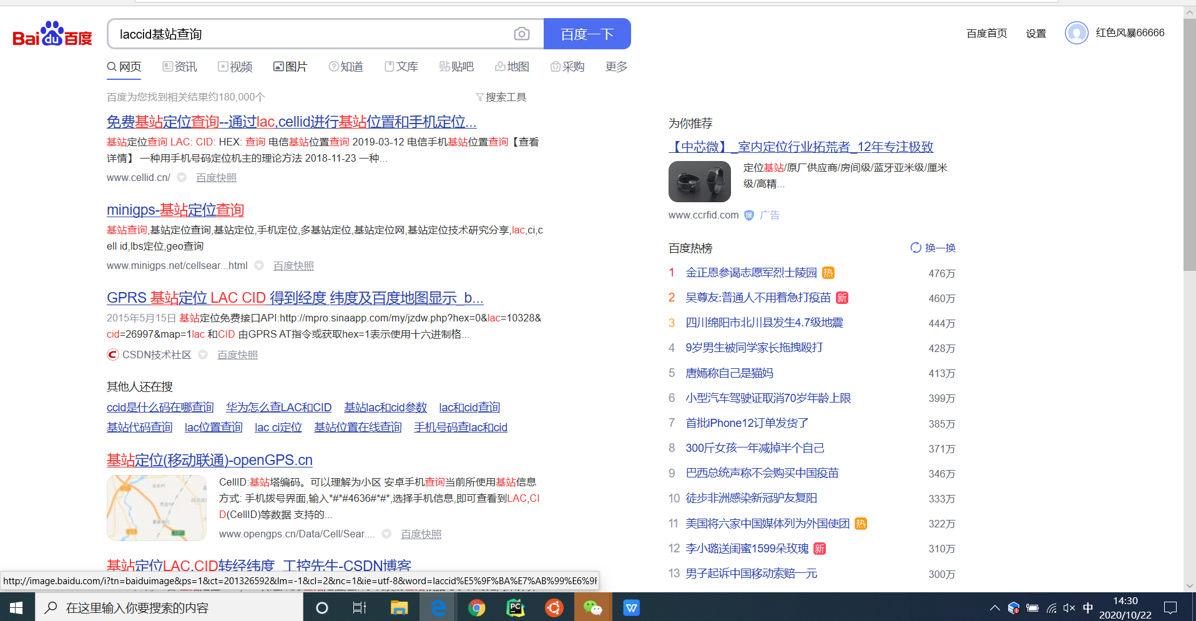Click the 中芯微 ad product thumbnail

[x=700, y=182]
